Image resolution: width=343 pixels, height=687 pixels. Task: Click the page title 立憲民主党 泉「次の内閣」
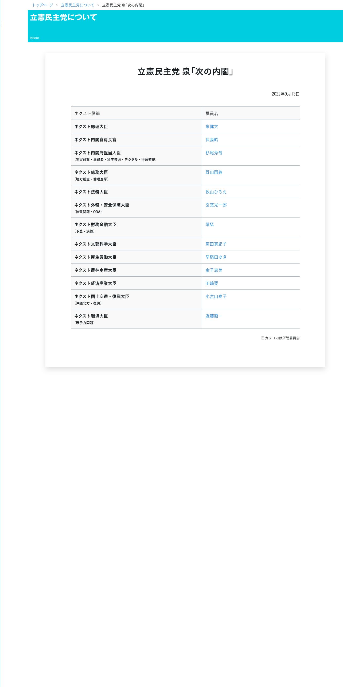[x=185, y=72]
